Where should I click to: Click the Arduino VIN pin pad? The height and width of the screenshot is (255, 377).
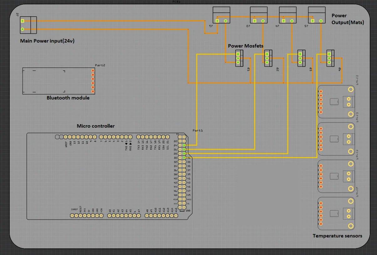click(x=101, y=216)
